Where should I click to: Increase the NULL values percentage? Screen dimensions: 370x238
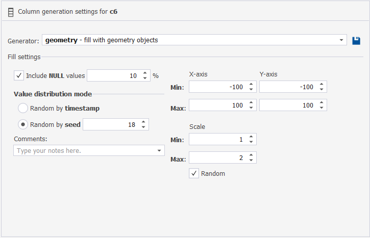point(145,73)
